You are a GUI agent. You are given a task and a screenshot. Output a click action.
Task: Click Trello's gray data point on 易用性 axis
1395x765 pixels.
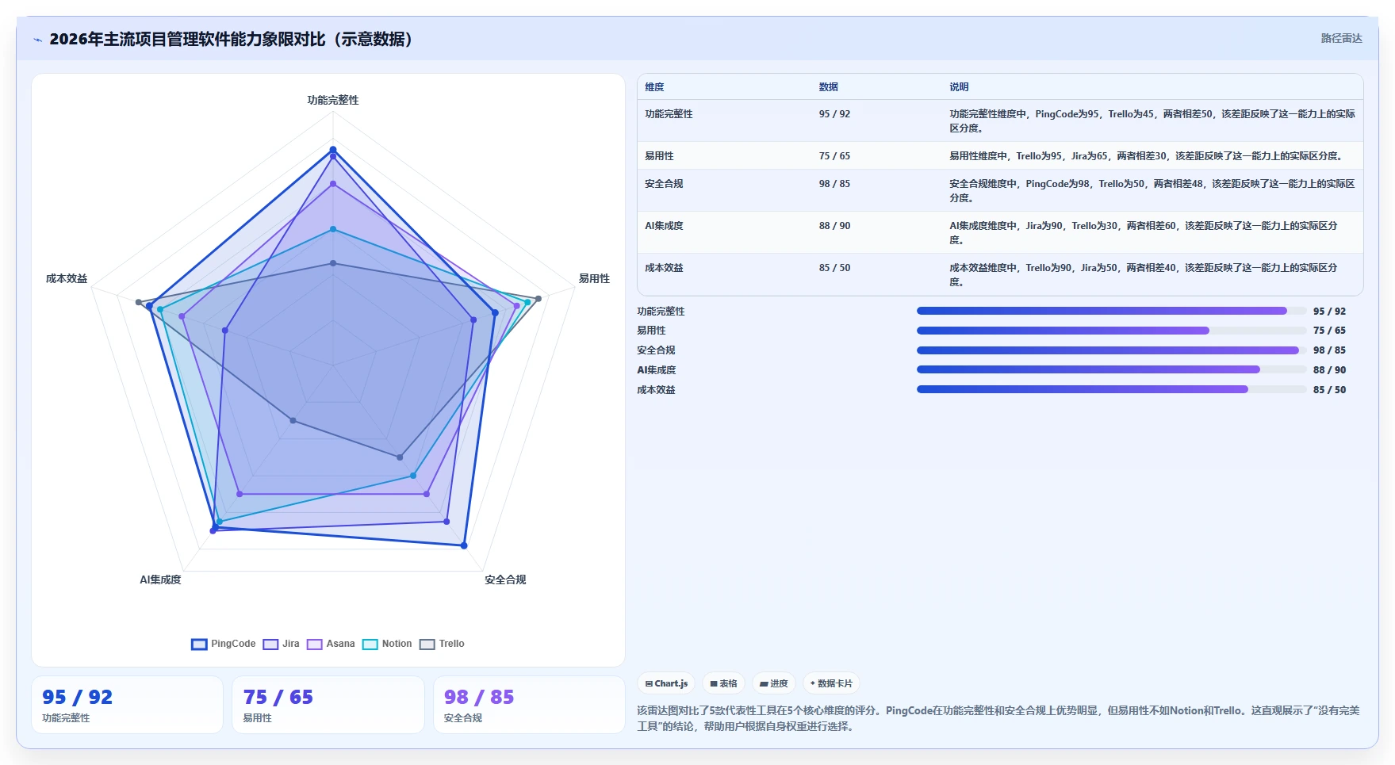(x=538, y=299)
